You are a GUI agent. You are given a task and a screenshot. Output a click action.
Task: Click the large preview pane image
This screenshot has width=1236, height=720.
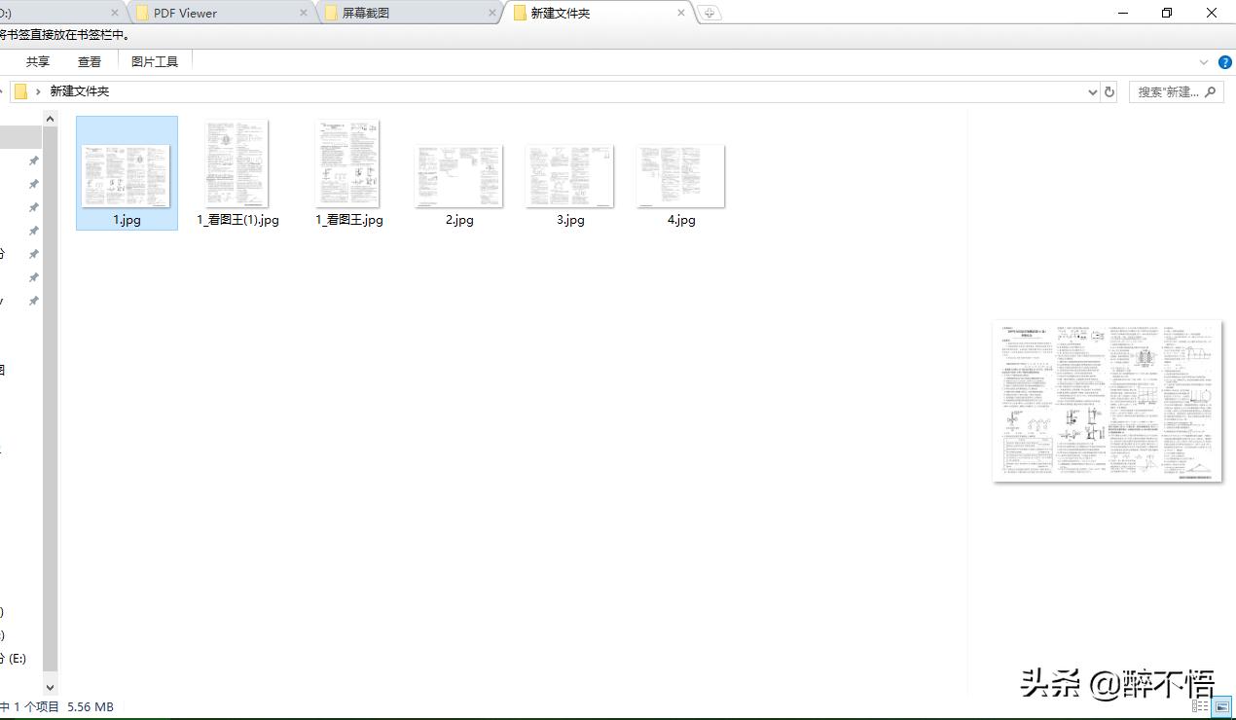[1108, 401]
